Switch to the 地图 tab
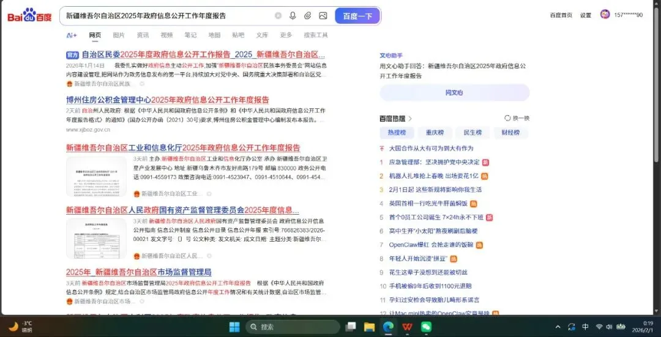Image resolution: width=661 pixels, height=337 pixels. 214,35
